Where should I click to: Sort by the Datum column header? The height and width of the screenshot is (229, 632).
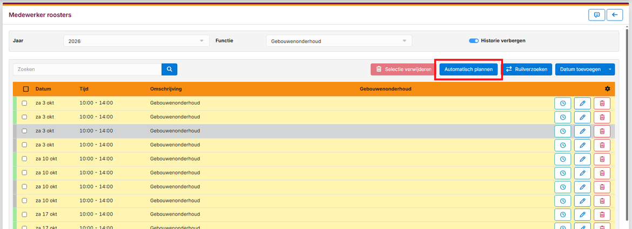tap(43, 89)
